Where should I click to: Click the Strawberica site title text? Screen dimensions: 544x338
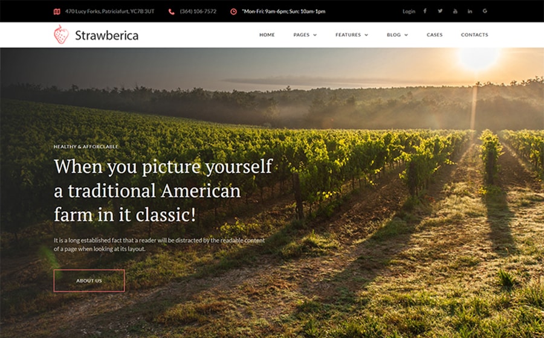(107, 35)
